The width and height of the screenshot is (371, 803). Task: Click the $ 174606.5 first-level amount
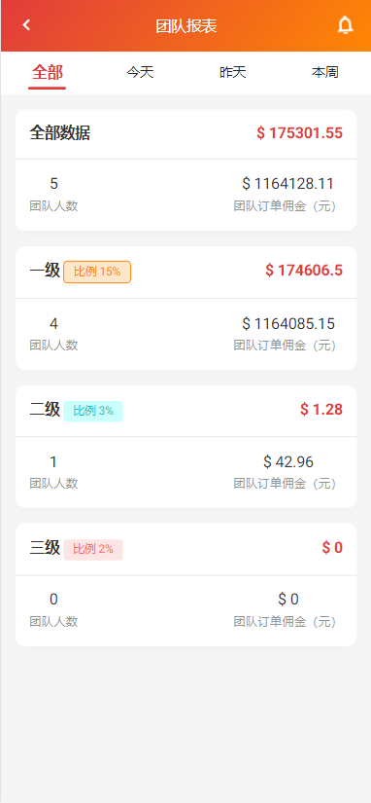click(x=304, y=271)
